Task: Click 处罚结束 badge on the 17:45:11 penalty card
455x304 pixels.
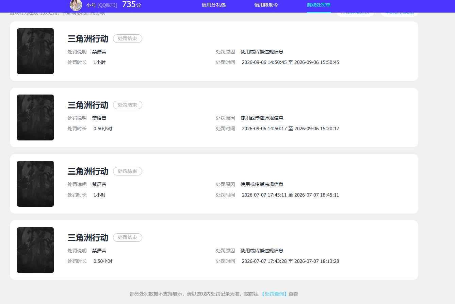Action: (128, 171)
